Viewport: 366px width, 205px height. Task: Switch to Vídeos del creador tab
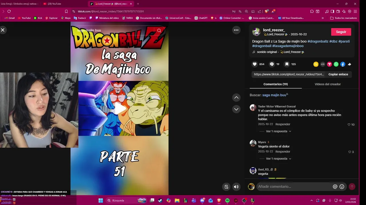[328, 84]
